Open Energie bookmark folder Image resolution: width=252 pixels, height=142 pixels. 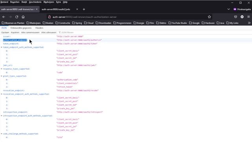139,23
